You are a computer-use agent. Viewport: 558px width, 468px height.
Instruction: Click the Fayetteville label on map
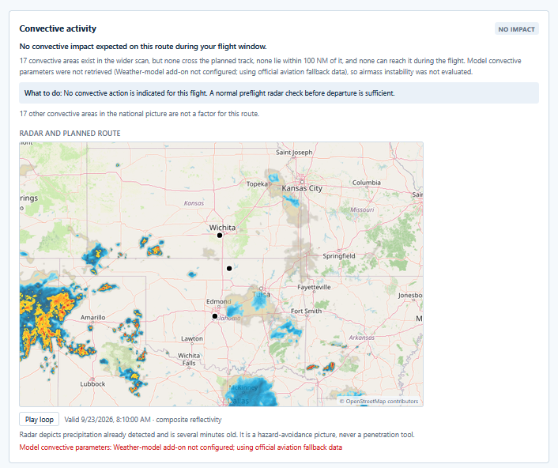click(x=314, y=287)
